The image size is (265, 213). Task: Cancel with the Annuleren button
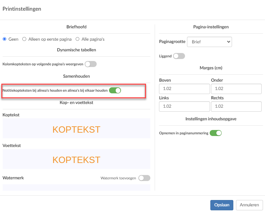click(x=249, y=205)
